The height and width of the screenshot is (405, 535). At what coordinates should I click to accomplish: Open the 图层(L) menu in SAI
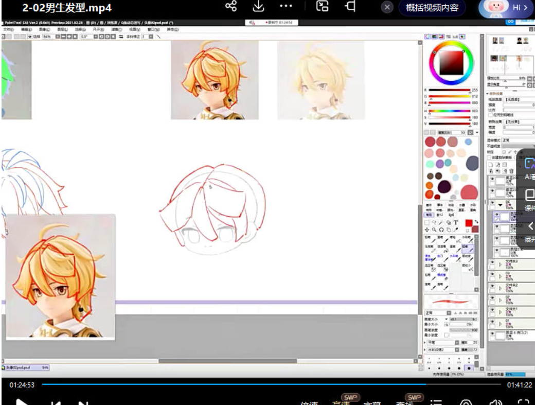pyautogui.click(x=62, y=30)
